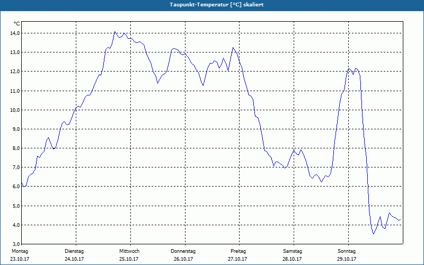Select the 9,0 y-axis value

click(x=16, y=129)
